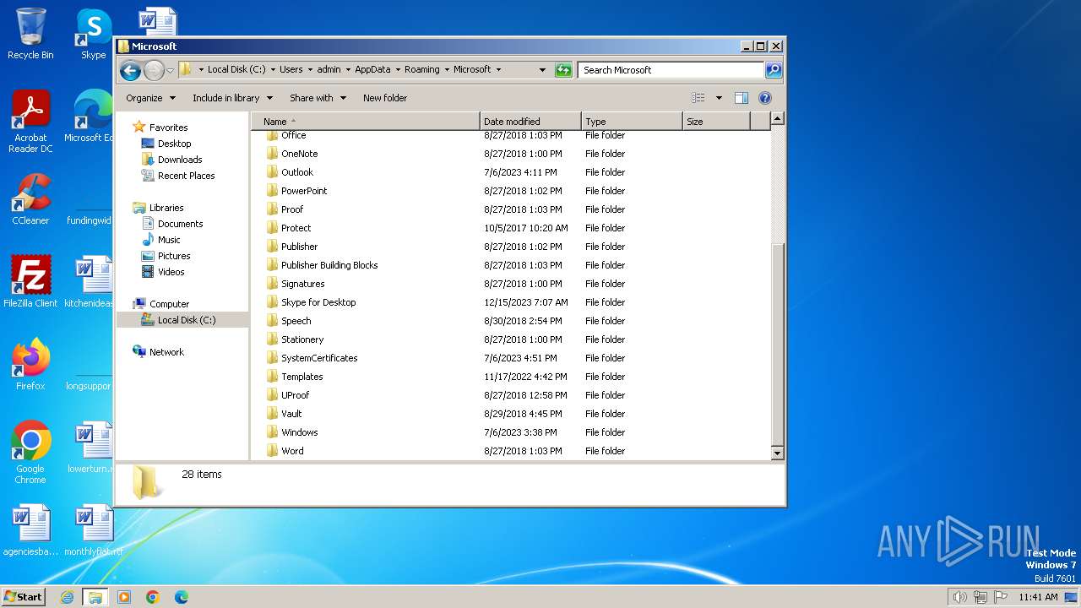Go back with the Explorer Back arrow

[130, 70]
